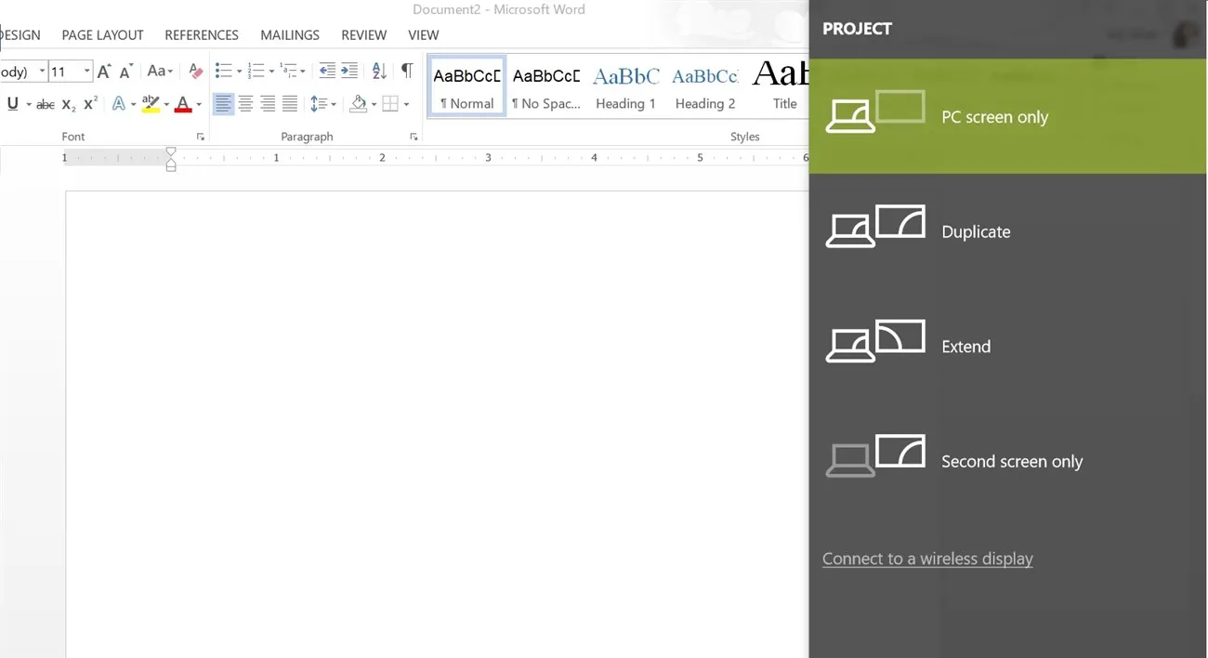Apply the Heading 1 style
The image size is (1208, 658).
tap(625, 86)
